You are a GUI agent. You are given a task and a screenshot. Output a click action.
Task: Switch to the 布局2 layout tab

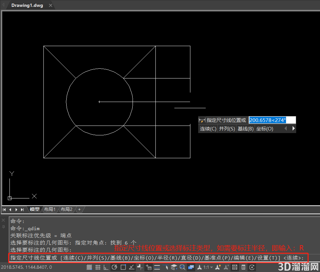(x=66, y=209)
